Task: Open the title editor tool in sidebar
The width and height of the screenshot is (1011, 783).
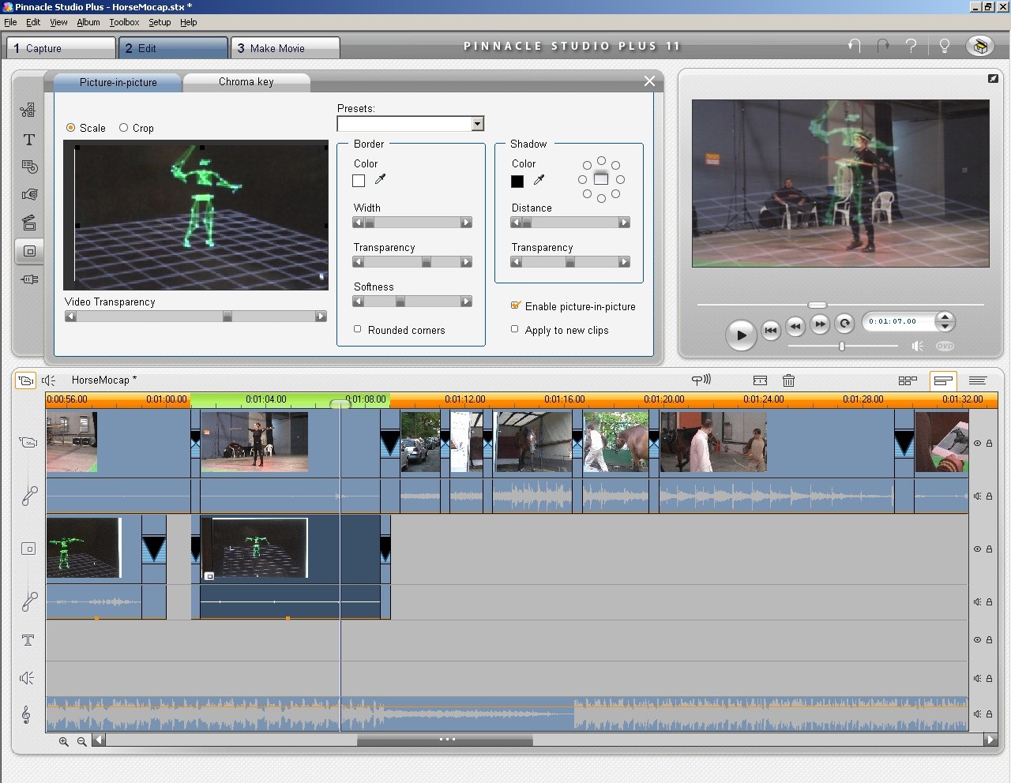Action: (29, 140)
